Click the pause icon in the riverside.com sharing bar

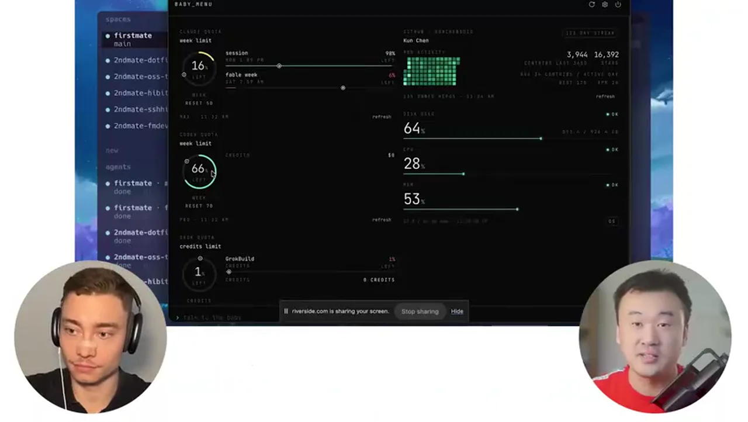[x=286, y=311]
